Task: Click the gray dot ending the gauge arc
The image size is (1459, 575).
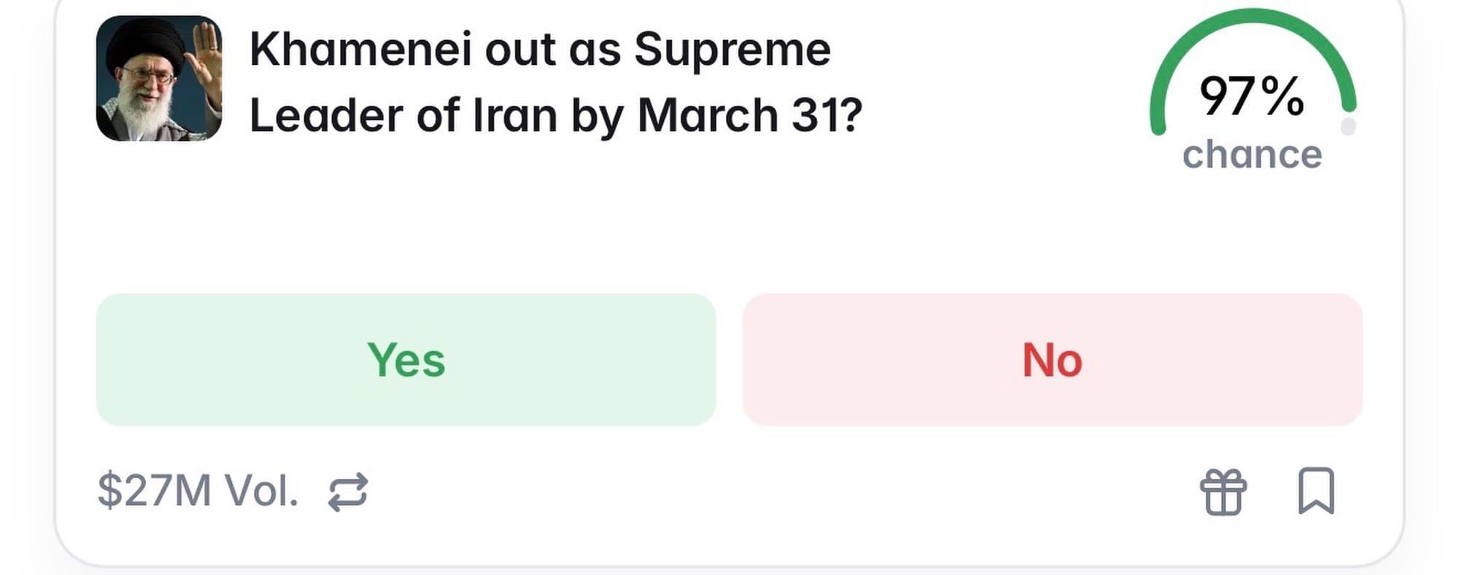Action: (1348, 127)
